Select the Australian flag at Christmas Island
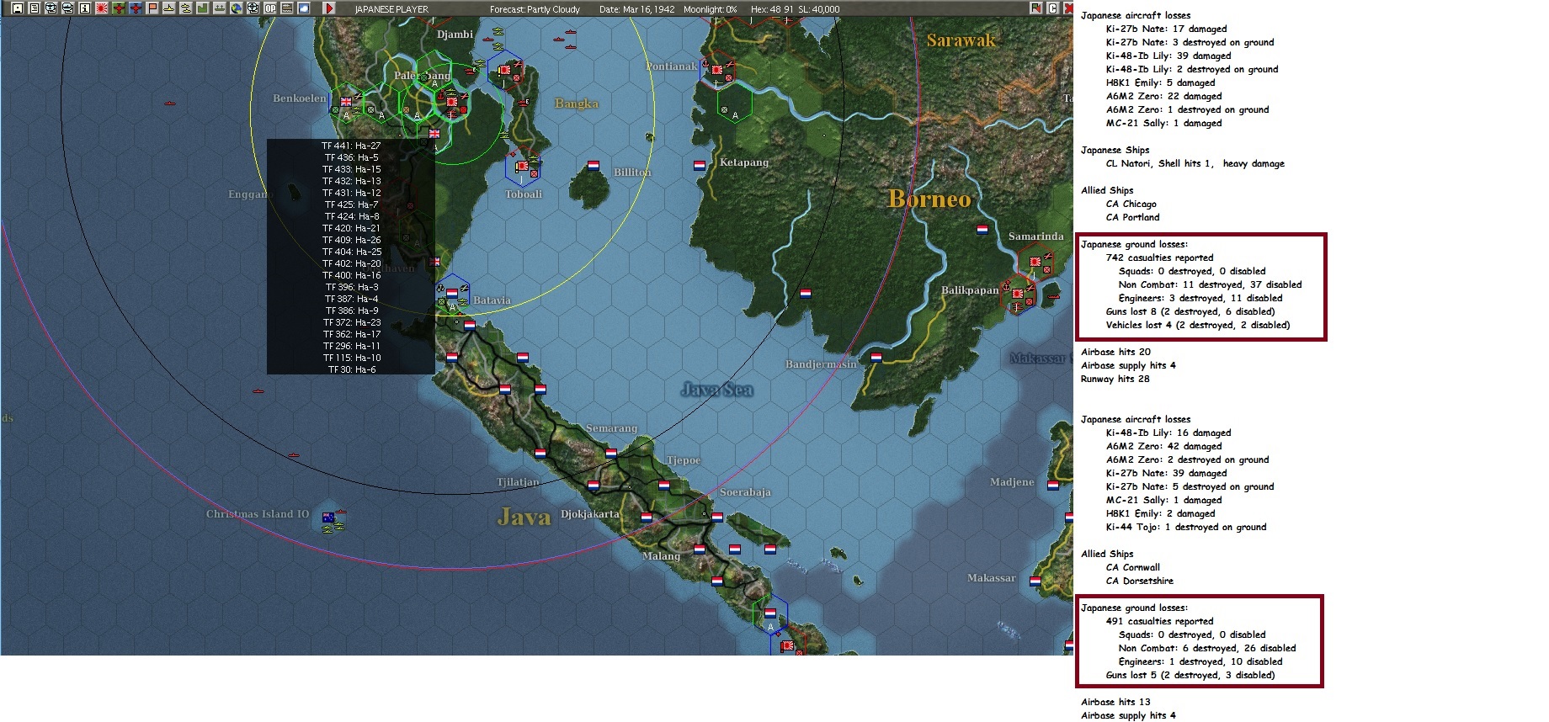This screenshot has width=1549, height=722. click(x=328, y=518)
